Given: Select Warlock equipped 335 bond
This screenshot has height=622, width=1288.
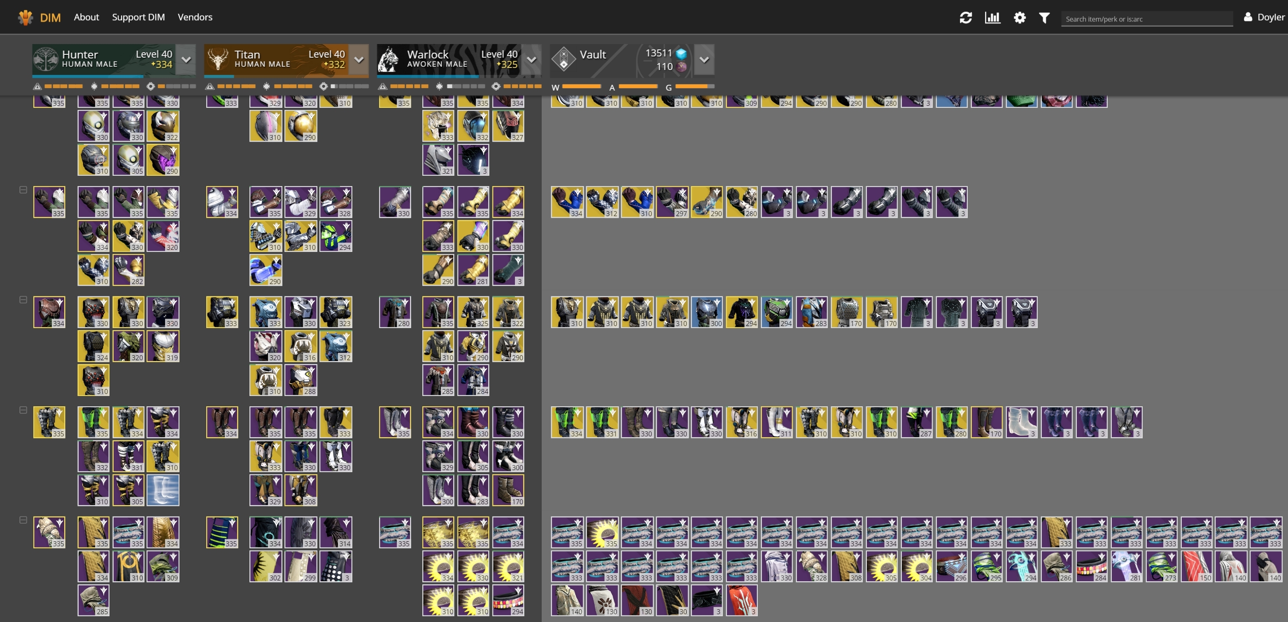Looking at the screenshot, I should coord(395,532).
